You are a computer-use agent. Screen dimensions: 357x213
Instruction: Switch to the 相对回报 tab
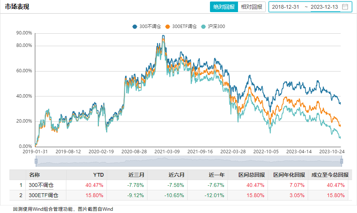point(252,7)
